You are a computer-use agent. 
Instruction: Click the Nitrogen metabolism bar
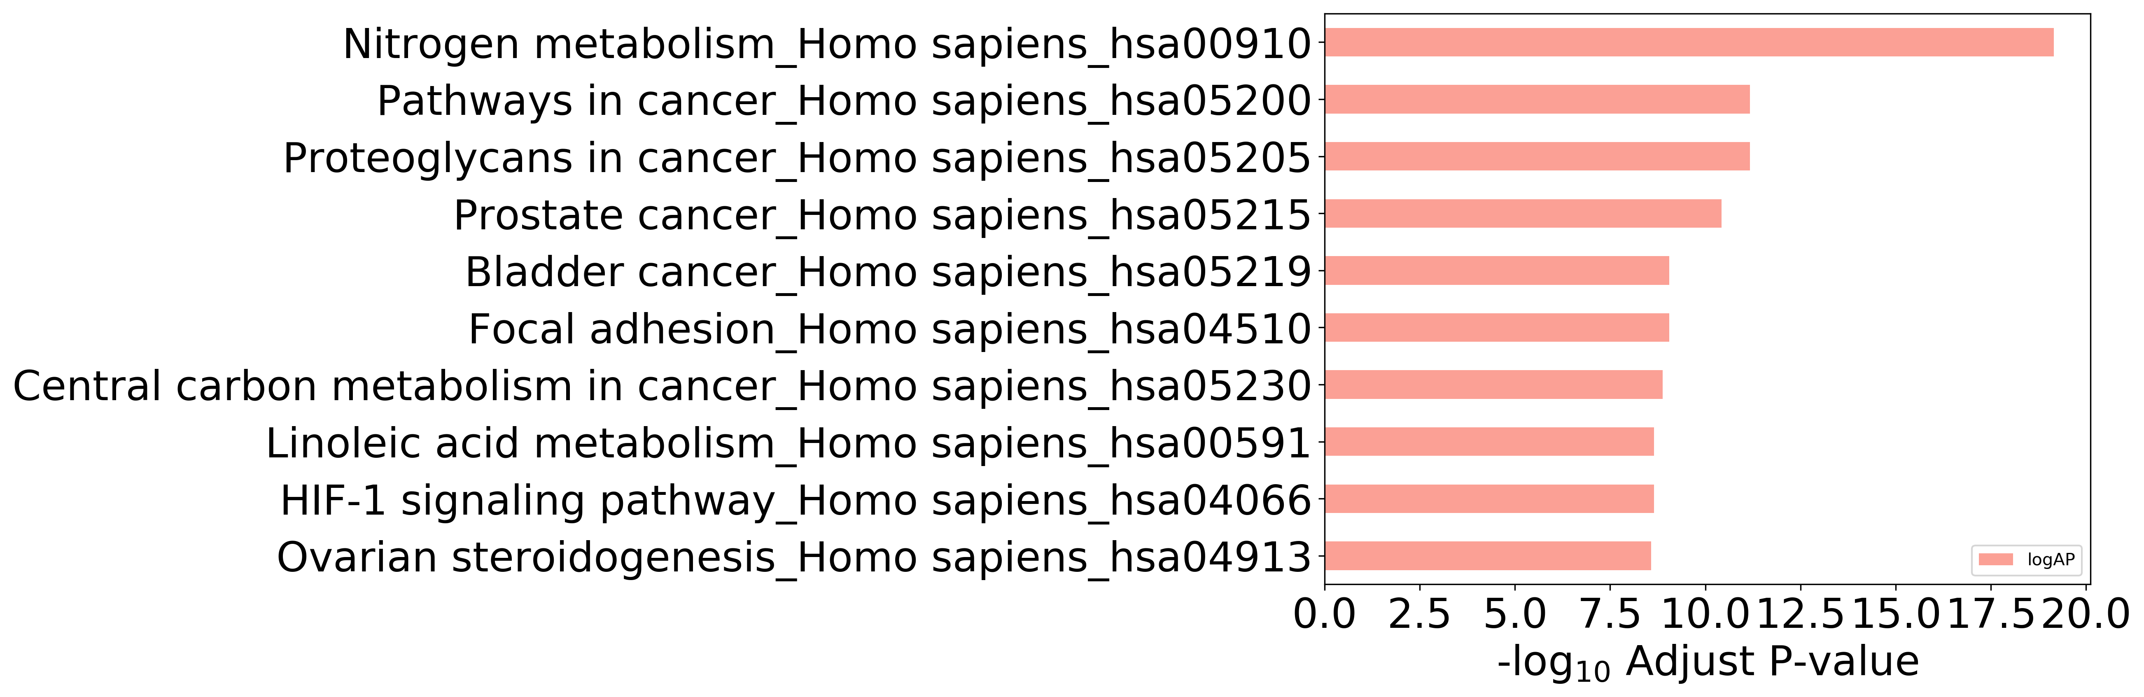click(1689, 42)
